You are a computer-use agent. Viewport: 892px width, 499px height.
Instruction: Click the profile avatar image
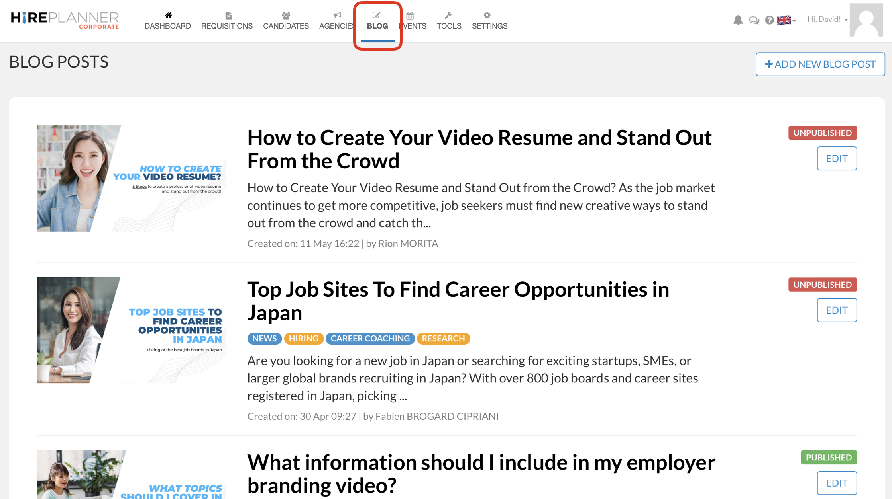tap(866, 20)
